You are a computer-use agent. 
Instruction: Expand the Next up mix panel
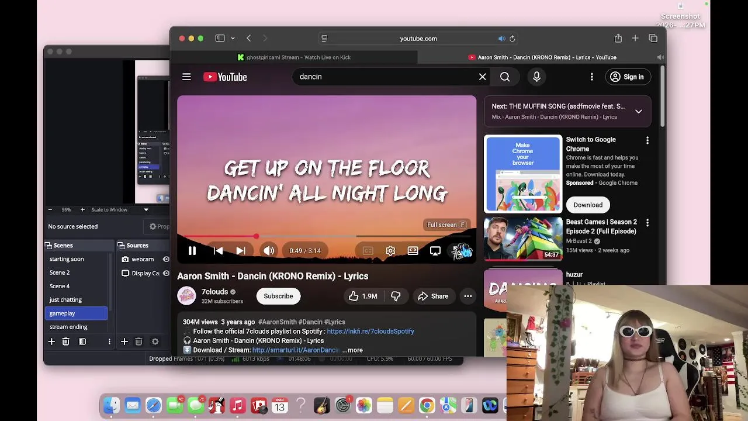pyautogui.click(x=638, y=111)
